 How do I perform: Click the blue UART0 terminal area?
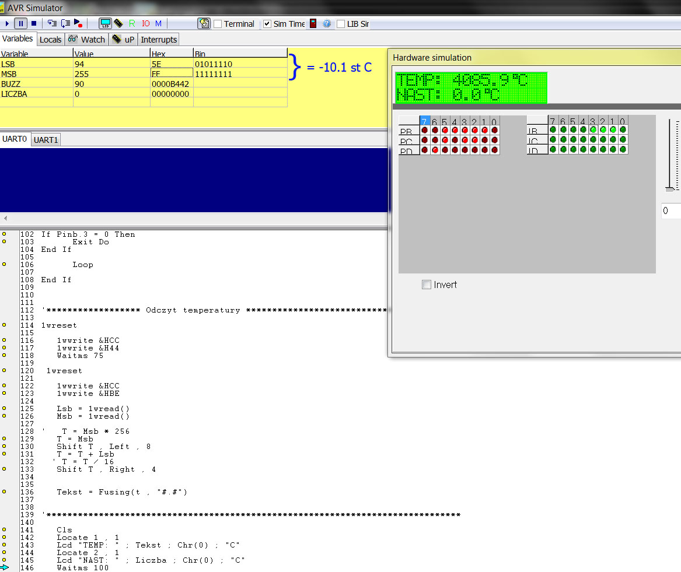tap(194, 180)
